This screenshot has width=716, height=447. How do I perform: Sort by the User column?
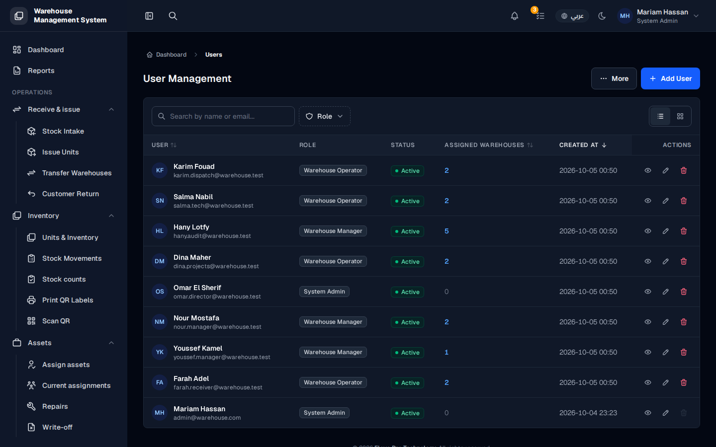164,145
